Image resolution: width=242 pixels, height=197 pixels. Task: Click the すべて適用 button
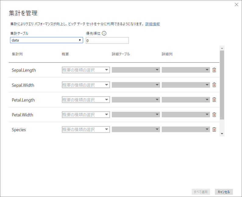(201, 192)
